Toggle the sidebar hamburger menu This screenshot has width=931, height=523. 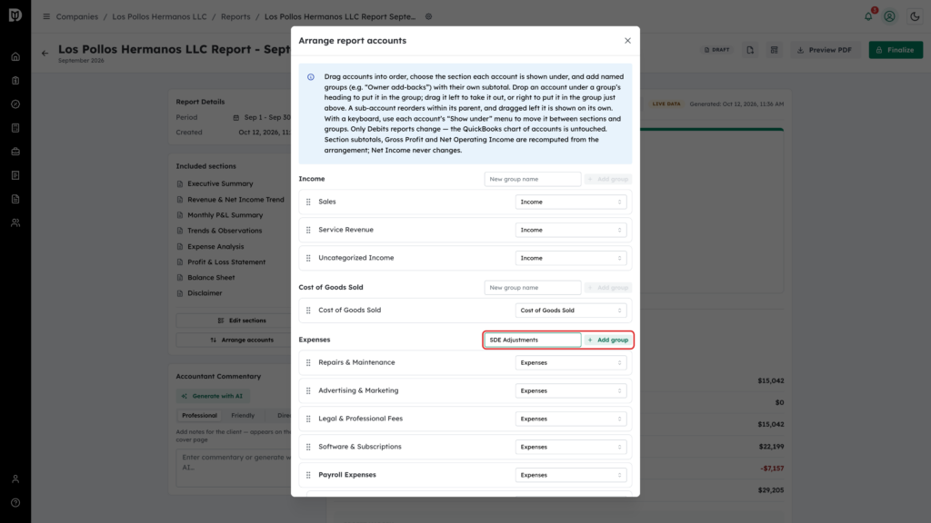(46, 16)
